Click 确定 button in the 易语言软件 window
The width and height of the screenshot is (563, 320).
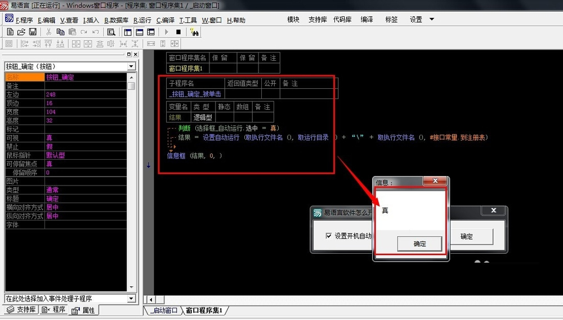click(x=471, y=236)
